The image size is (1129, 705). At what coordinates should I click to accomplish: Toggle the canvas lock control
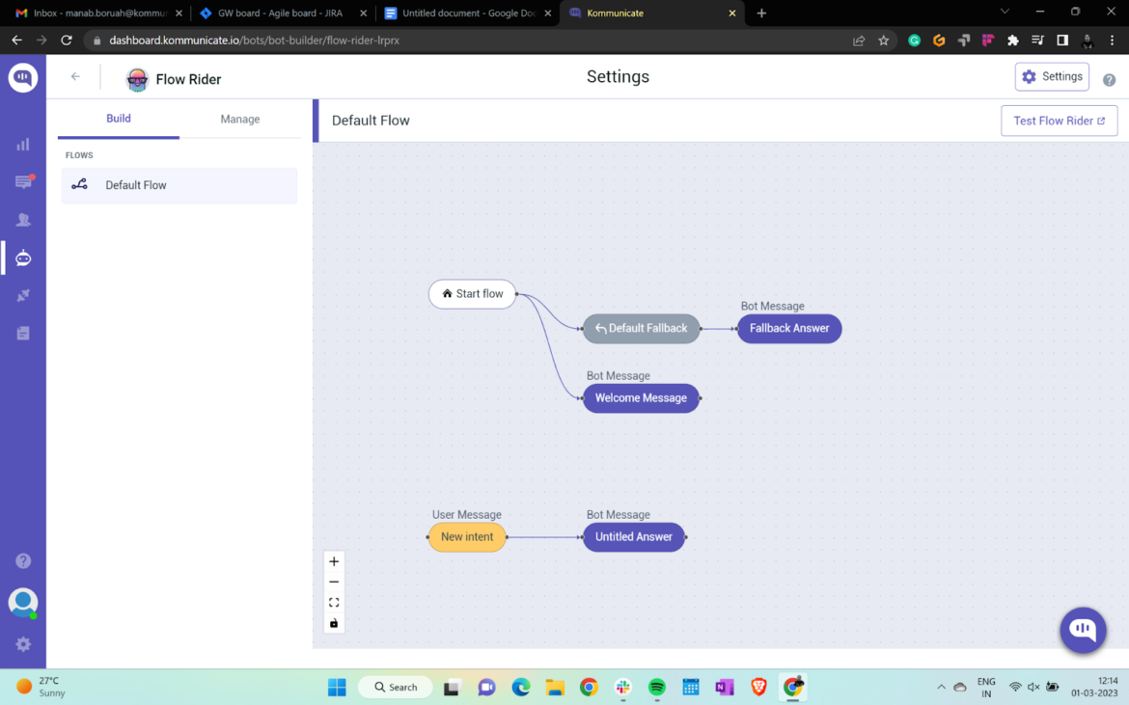[334, 622]
